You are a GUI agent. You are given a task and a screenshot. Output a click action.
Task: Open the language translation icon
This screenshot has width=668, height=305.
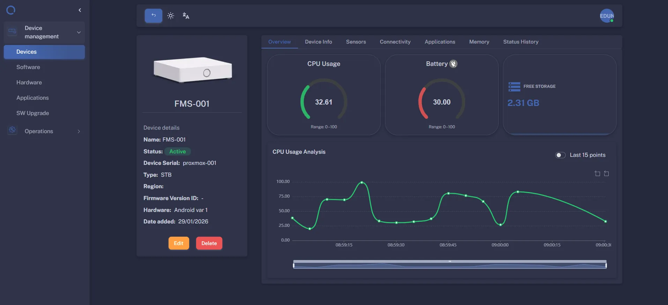coord(186,16)
